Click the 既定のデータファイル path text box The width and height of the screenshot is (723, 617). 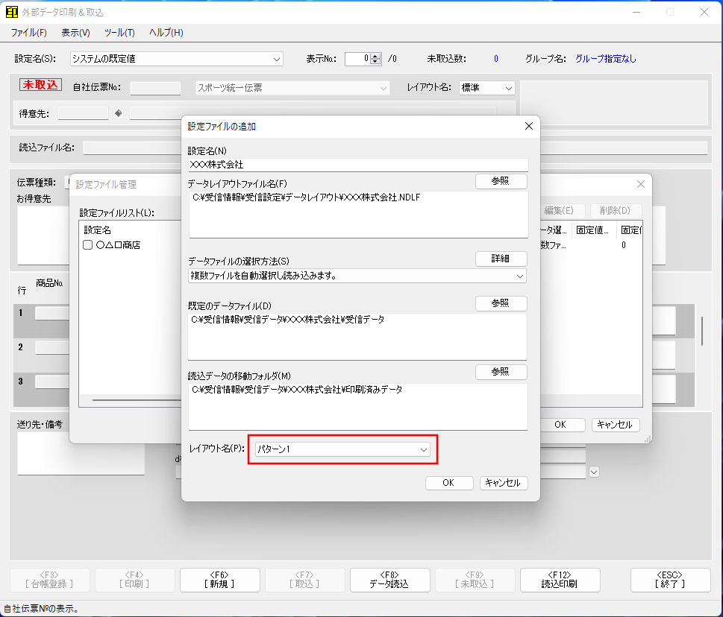tap(357, 337)
